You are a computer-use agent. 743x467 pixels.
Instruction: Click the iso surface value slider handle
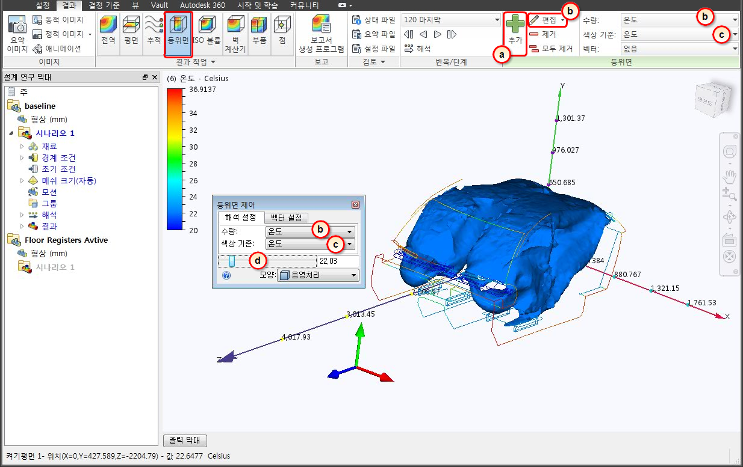pyautogui.click(x=231, y=261)
